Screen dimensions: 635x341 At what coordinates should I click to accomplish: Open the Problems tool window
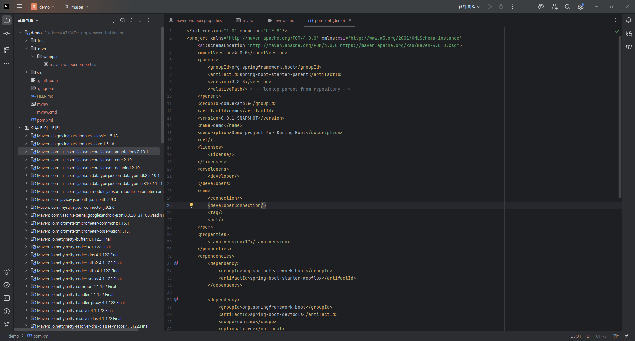click(7, 311)
